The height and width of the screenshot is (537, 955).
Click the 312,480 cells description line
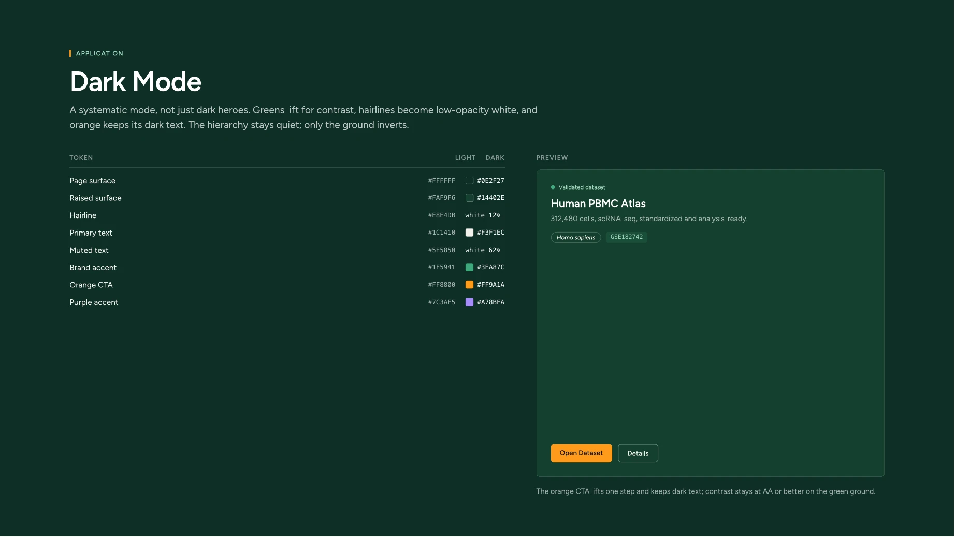649,219
